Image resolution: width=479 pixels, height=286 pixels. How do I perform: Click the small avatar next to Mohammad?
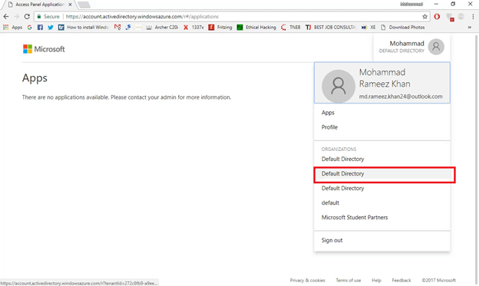pos(436,47)
